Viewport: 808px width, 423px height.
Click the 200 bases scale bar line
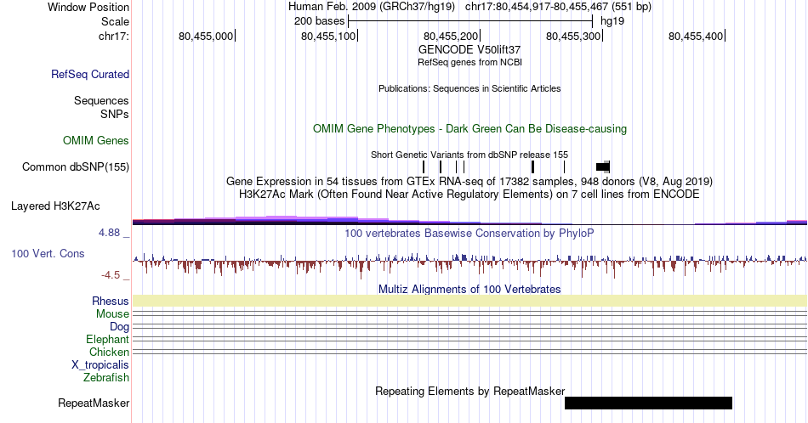470,21
